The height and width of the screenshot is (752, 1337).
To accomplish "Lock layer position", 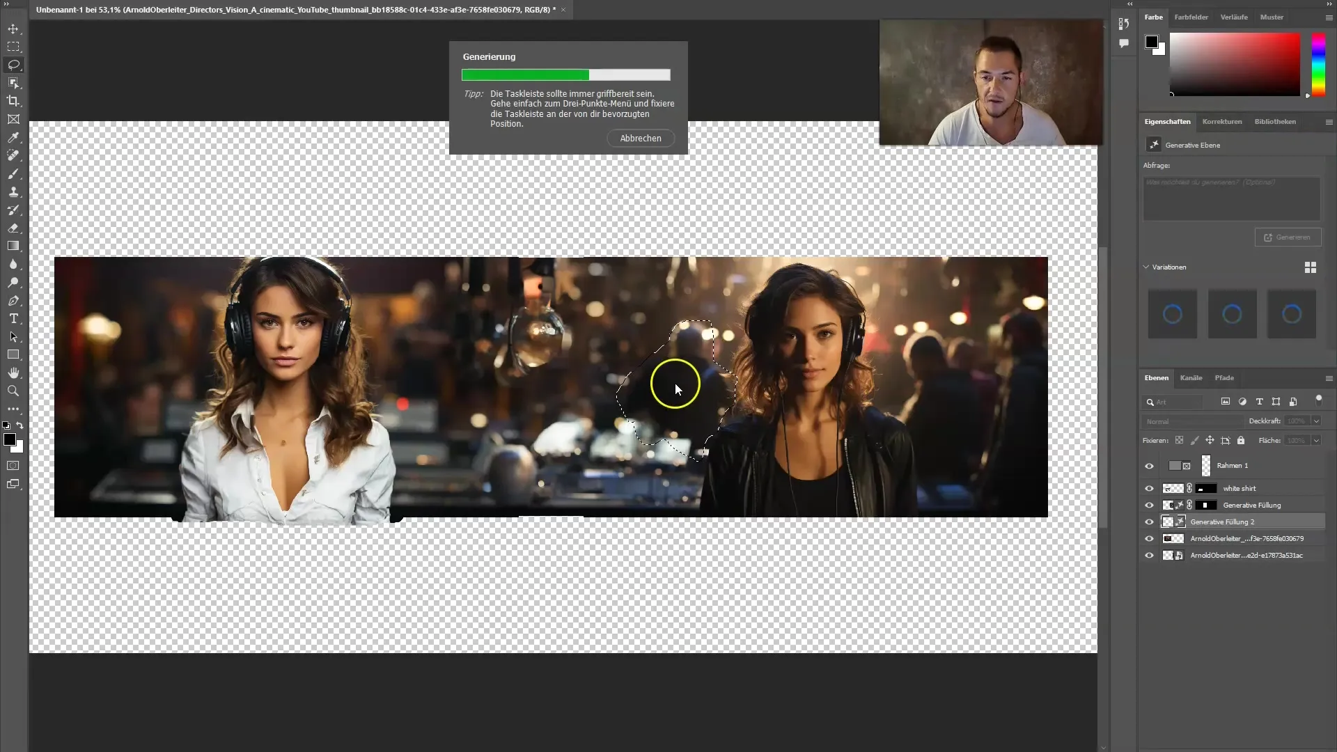I will 1210,441.
